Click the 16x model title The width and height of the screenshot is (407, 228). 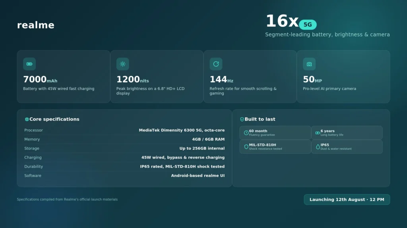click(x=282, y=21)
